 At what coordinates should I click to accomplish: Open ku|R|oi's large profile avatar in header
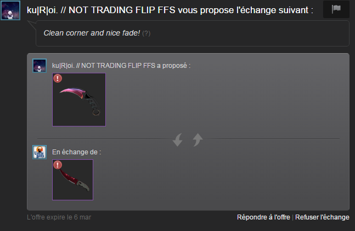(10, 10)
